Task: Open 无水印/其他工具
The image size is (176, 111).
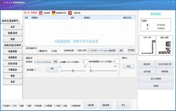Action: (x=165, y=64)
